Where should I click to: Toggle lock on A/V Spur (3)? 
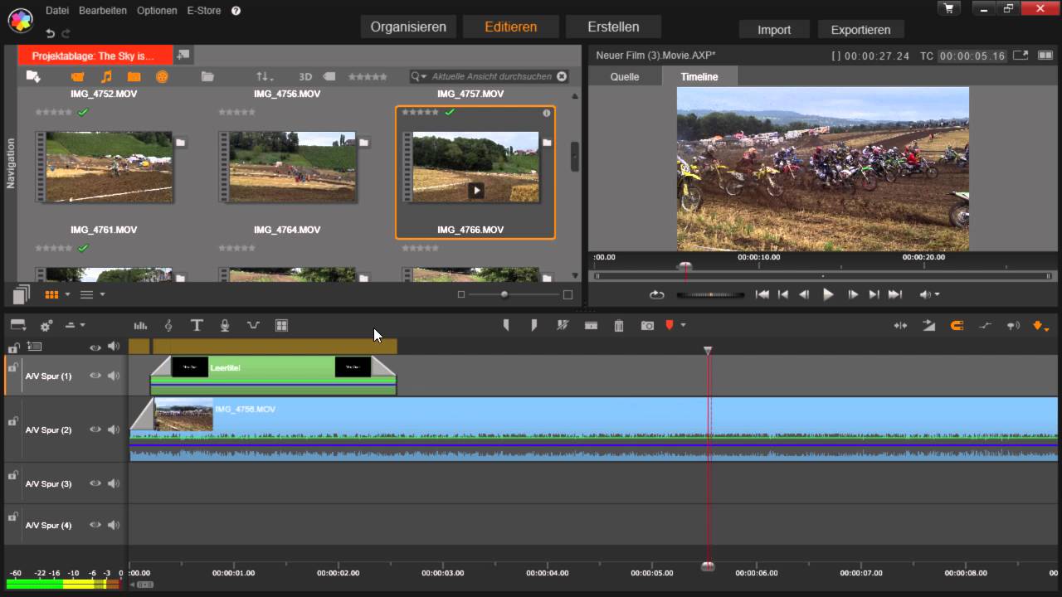click(12, 475)
